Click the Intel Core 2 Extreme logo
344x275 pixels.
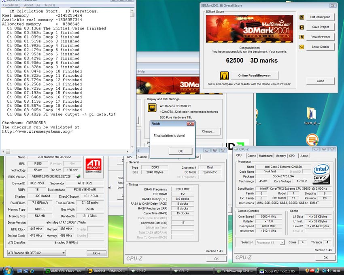click(x=321, y=174)
